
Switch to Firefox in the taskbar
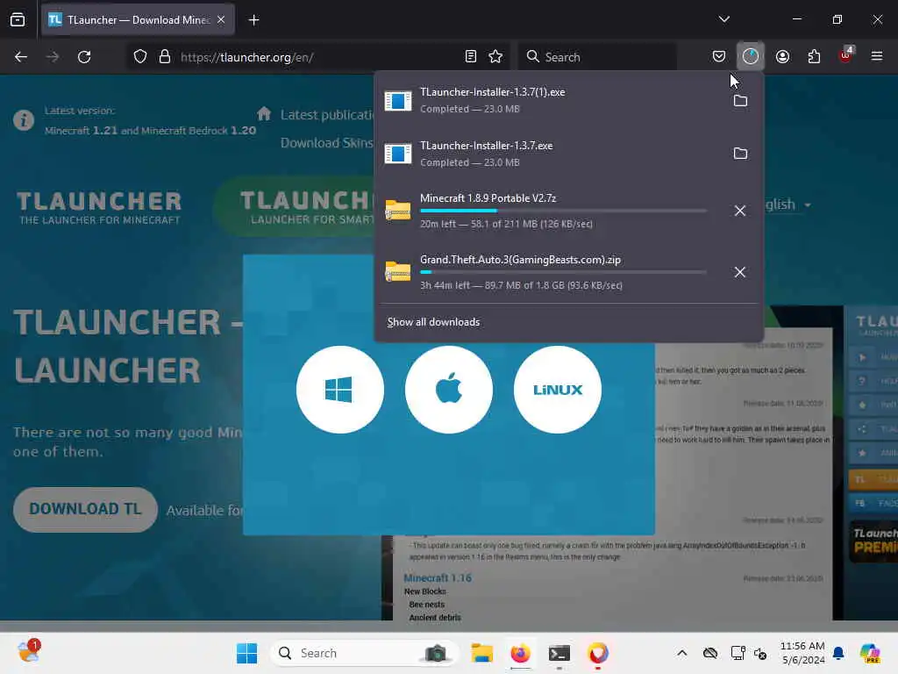[x=520, y=653]
